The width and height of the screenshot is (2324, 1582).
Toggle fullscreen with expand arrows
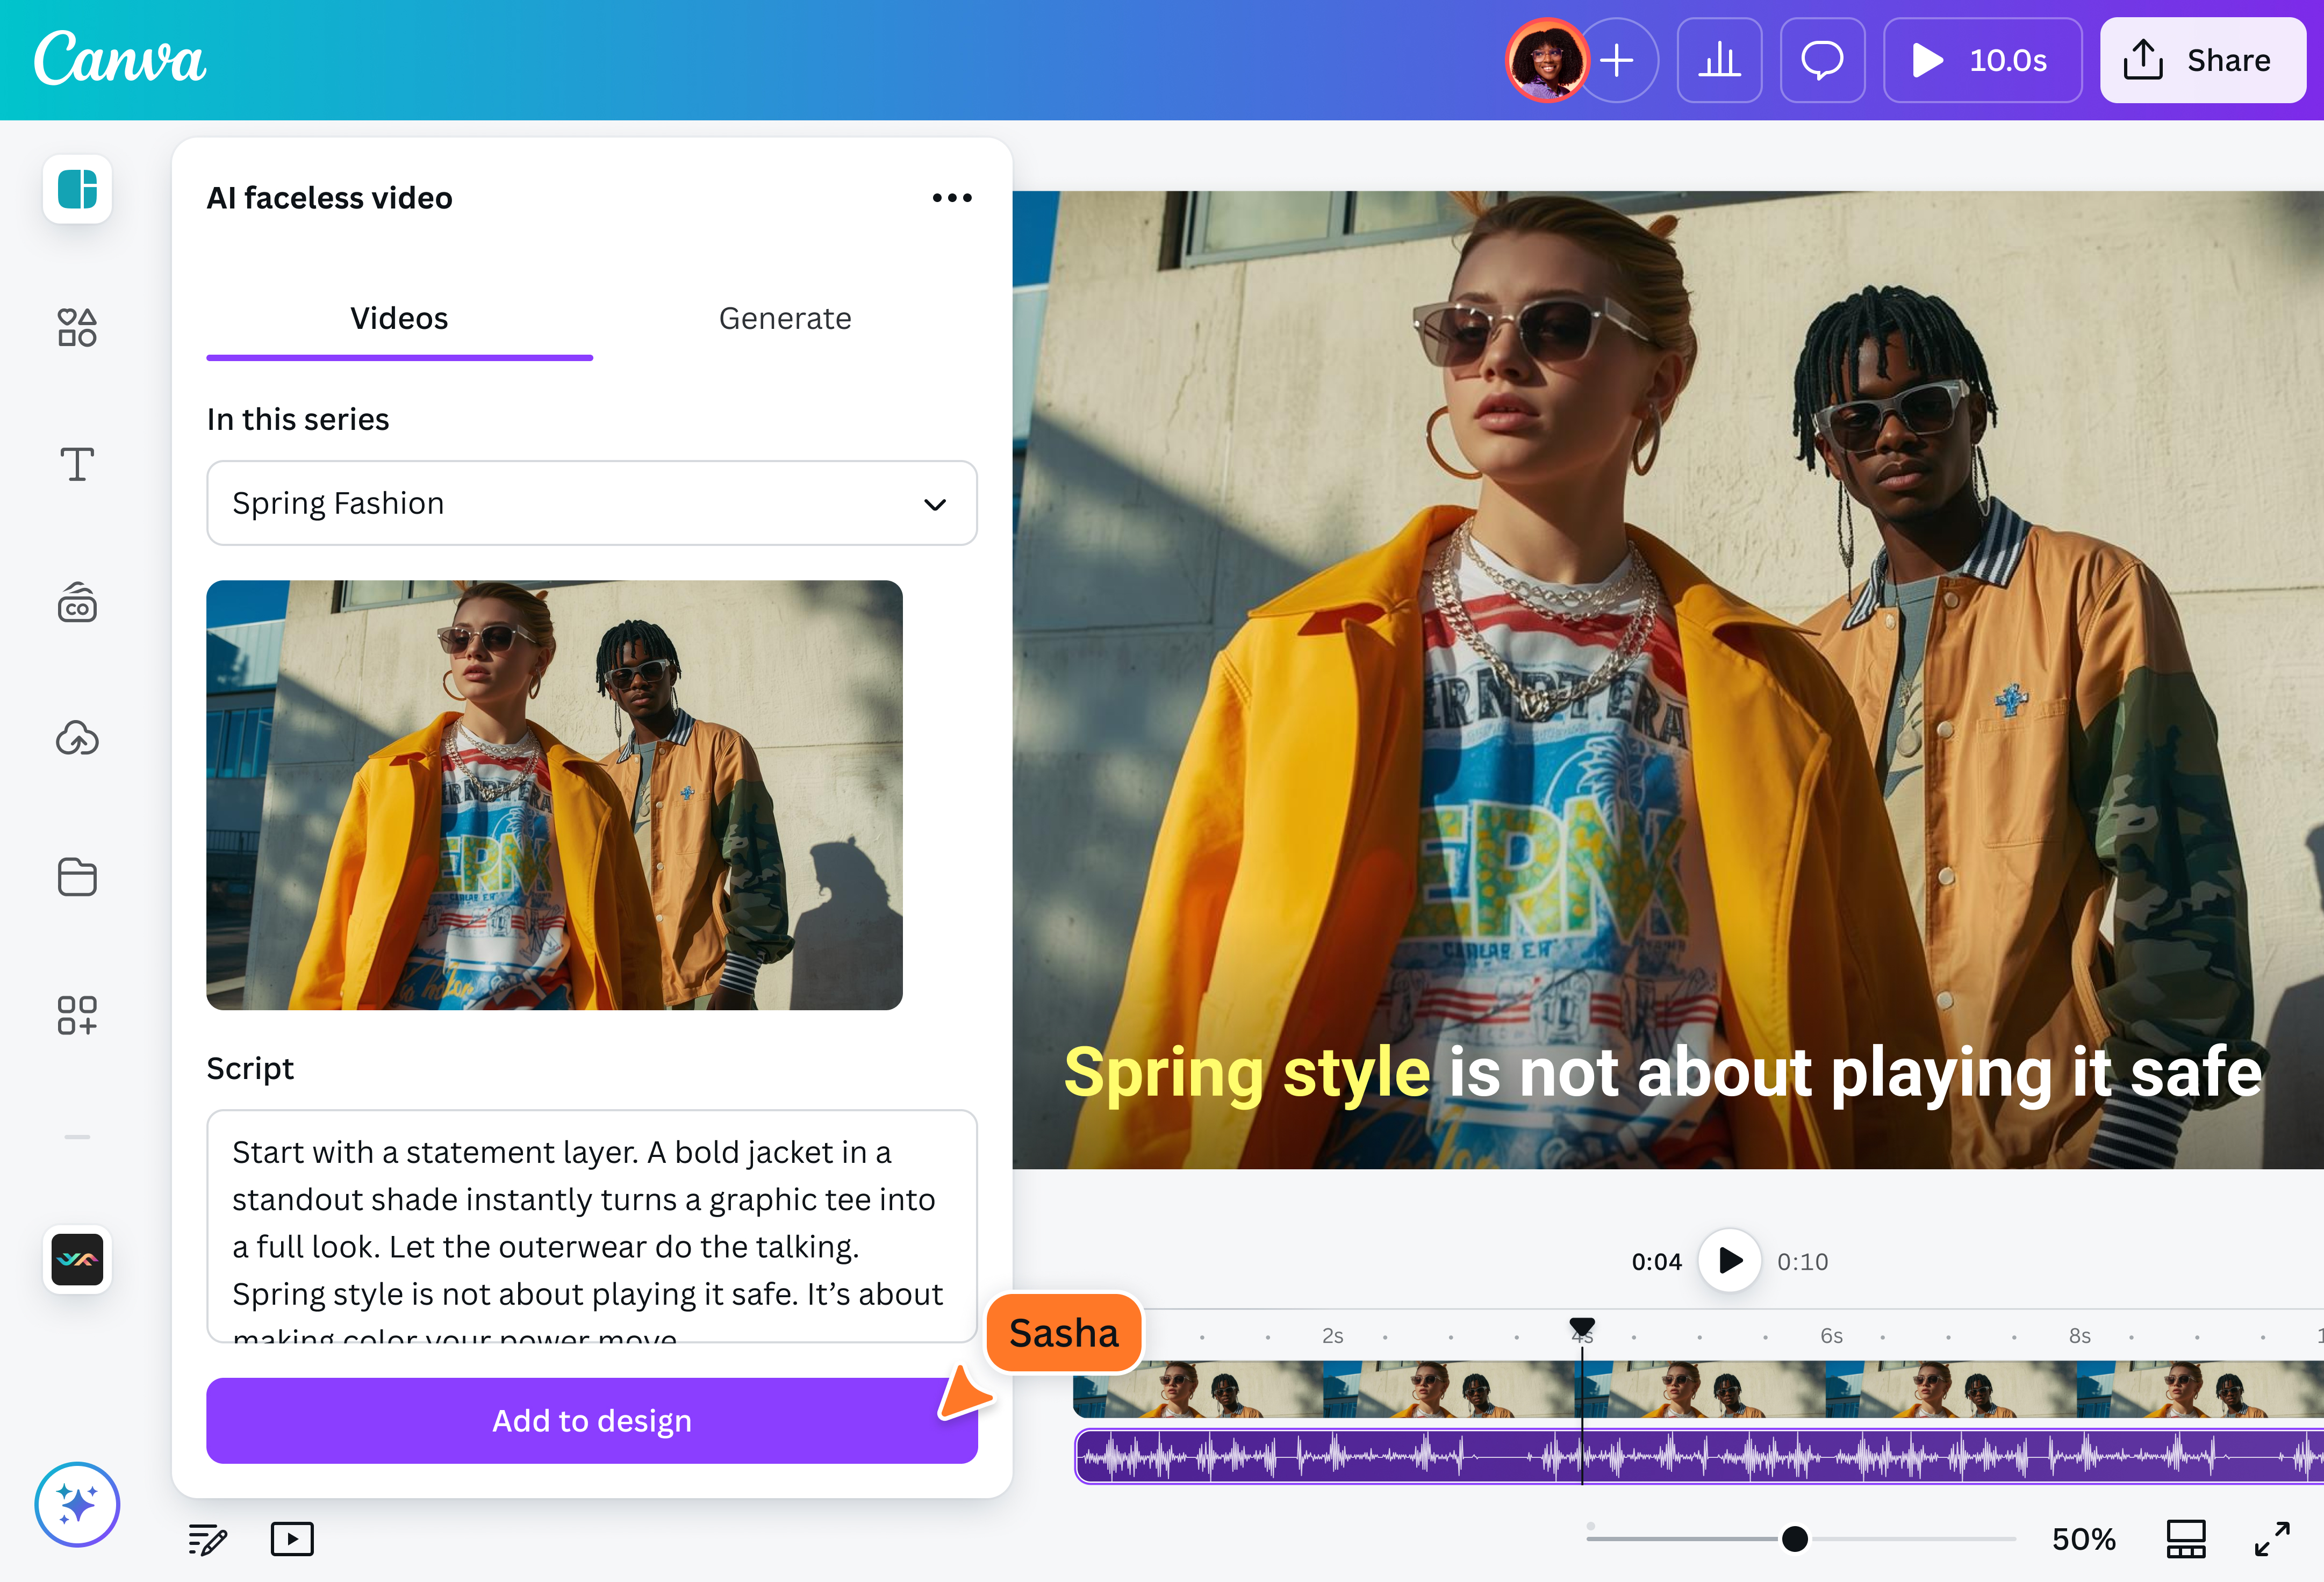2272,1539
